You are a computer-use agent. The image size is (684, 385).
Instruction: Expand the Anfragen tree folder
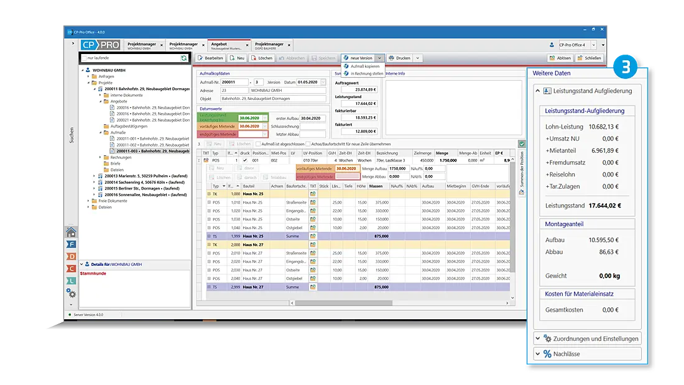[x=88, y=76]
